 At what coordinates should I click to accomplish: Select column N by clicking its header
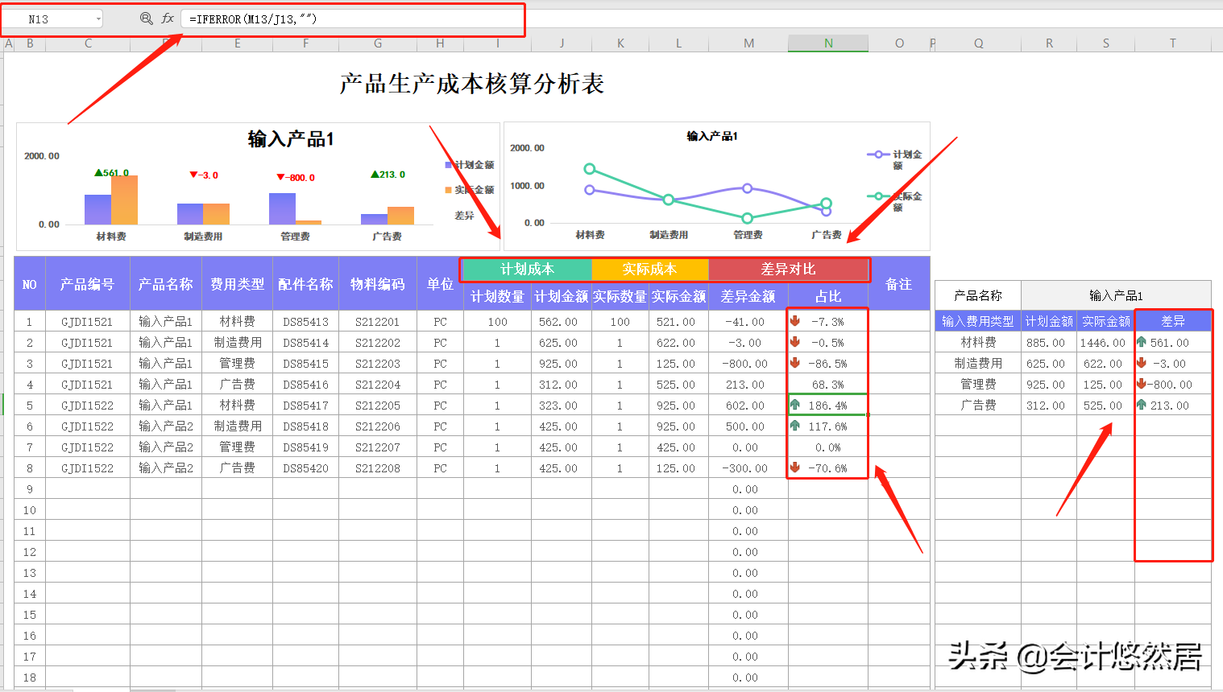pos(827,43)
